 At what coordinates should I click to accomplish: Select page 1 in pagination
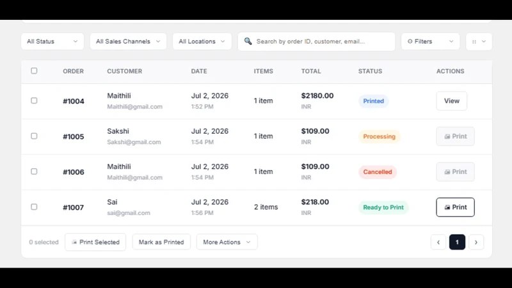click(x=457, y=243)
